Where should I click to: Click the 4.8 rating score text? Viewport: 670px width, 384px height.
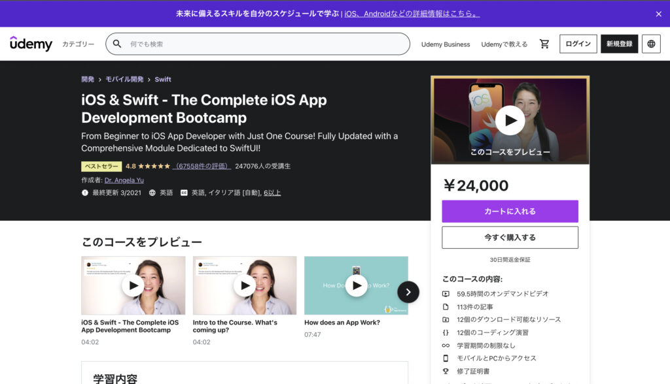131,166
